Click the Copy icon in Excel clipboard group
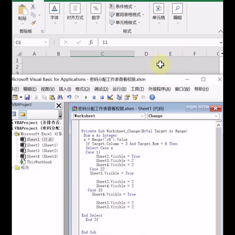Screen dimensions: 235x235 [33, 15]
